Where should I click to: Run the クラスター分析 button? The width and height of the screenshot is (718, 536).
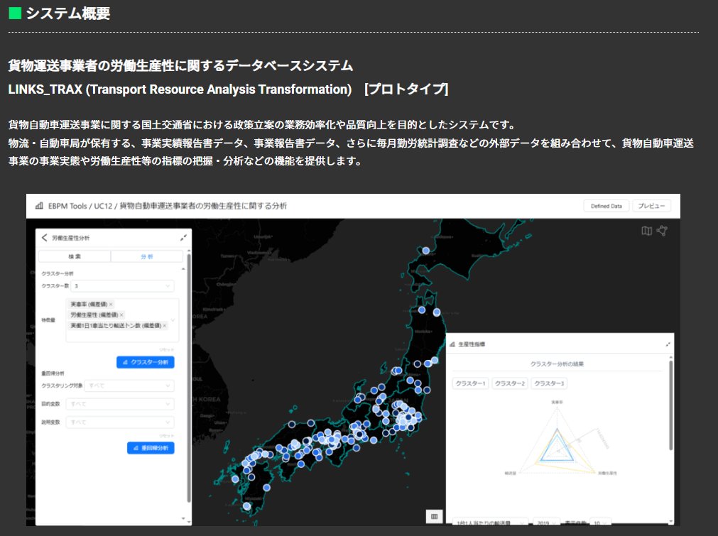[x=145, y=362]
